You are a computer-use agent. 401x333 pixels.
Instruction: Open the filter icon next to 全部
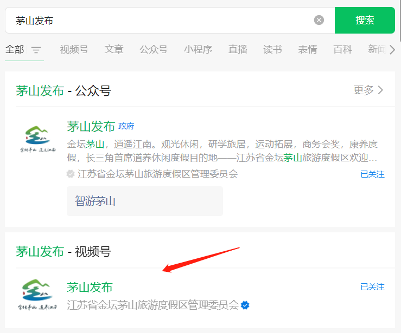(36, 50)
